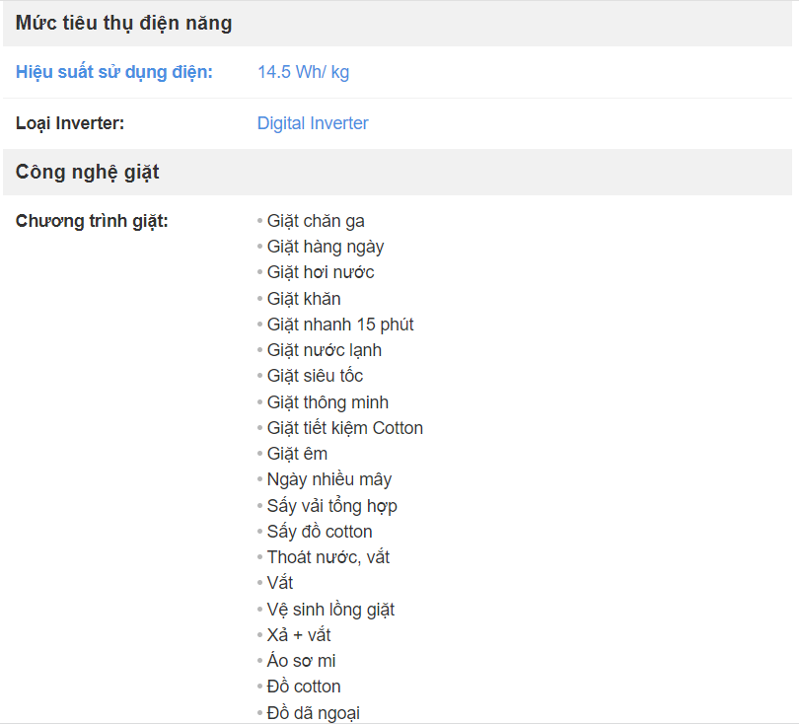The width and height of the screenshot is (799, 724).
Task: Select 'Thoát nước, vắt' item
Action: click(x=328, y=557)
